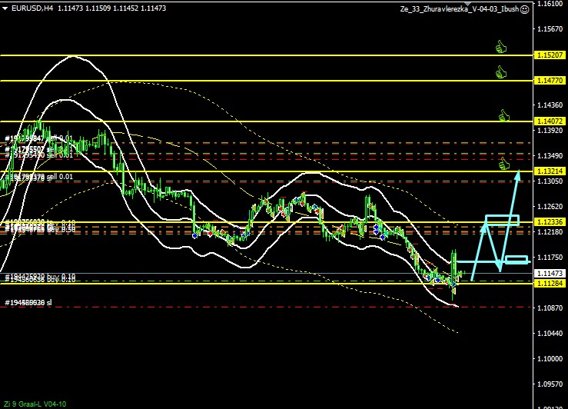
Task: Select the larger cyan rectangle near 1.12336
Action: pos(503,220)
